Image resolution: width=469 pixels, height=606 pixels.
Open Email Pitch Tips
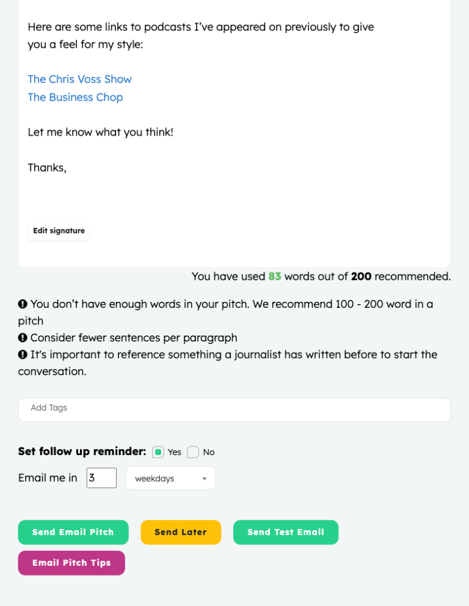71,563
